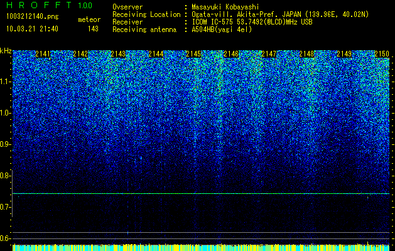Click the Receiving Location field label
This screenshot has width=395, height=251.
[x=146, y=14]
